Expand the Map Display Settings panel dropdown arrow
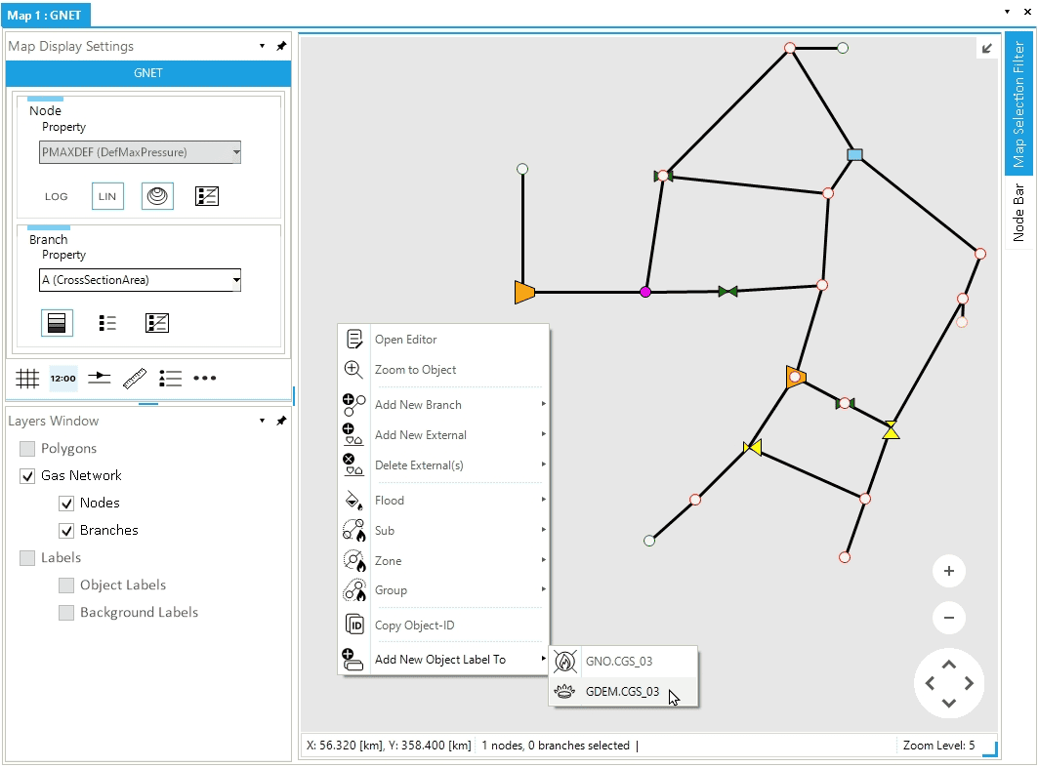 (262, 46)
